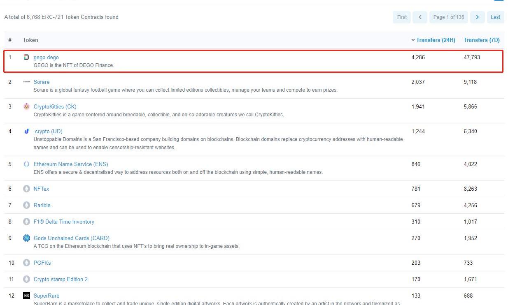Click the 8,263 seven-day value for NFTex
Viewport: 508px width, 305px height.
click(x=470, y=189)
